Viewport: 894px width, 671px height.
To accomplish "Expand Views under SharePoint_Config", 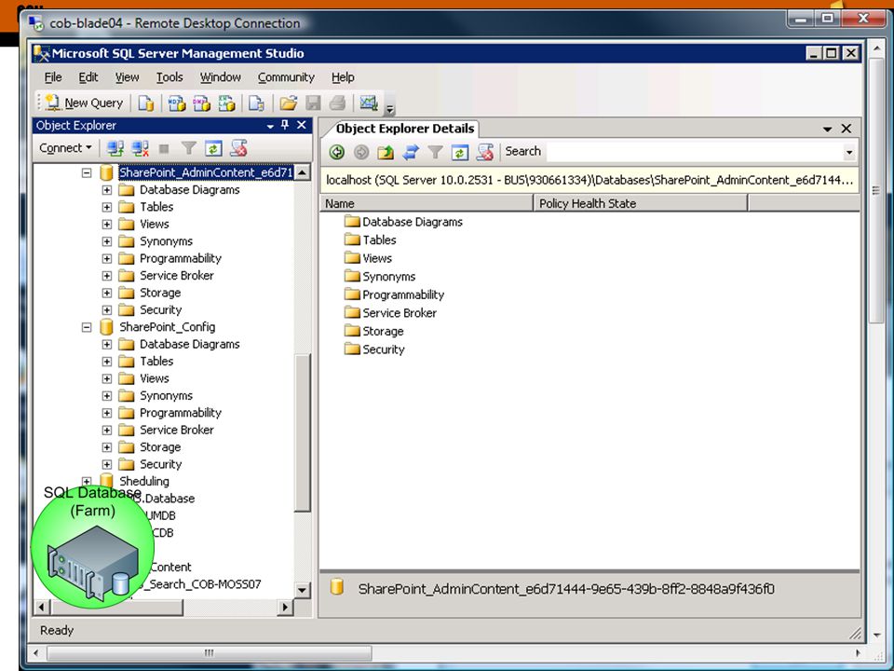I will [x=106, y=378].
